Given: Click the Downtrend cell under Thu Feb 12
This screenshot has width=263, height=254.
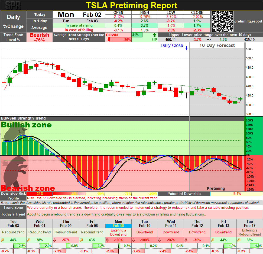Looking at the screenshot, I should pos(197,232).
